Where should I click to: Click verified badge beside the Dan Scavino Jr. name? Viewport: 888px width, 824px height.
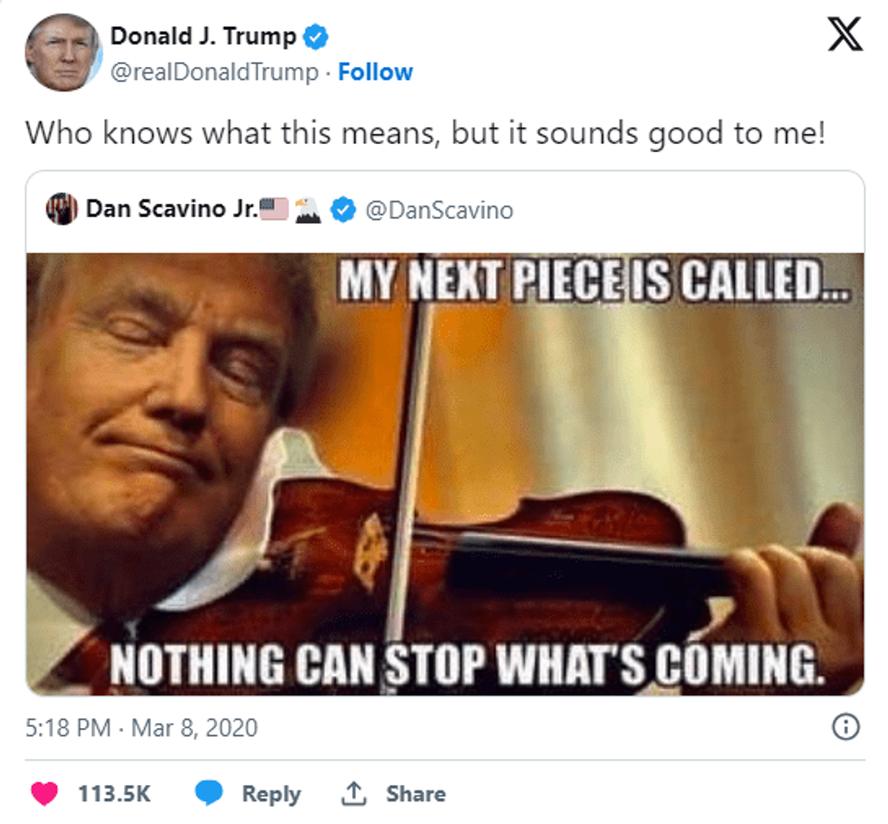(342, 210)
